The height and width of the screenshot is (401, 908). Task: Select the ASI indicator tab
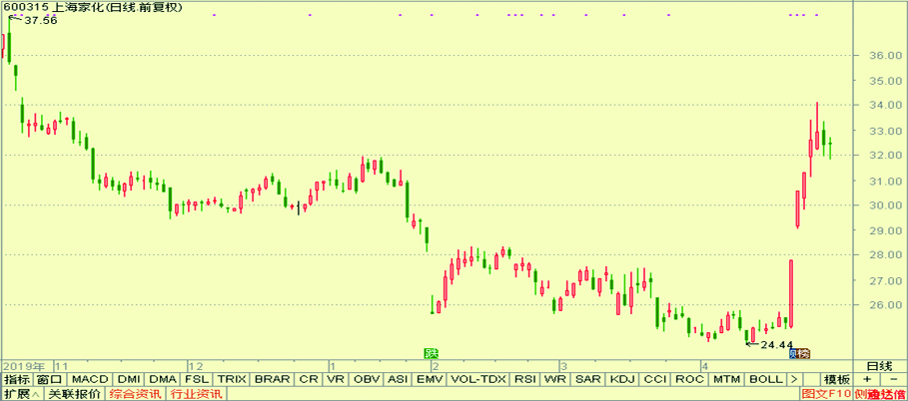point(398,380)
